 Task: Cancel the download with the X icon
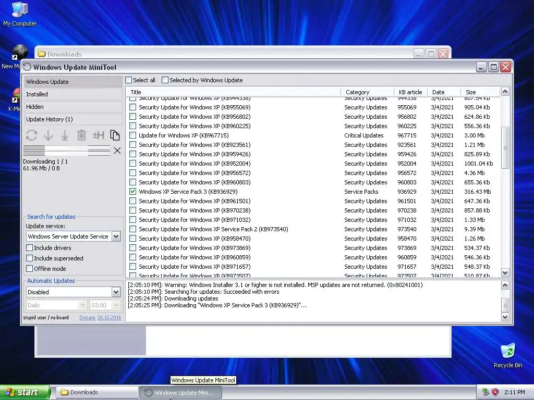[117, 151]
